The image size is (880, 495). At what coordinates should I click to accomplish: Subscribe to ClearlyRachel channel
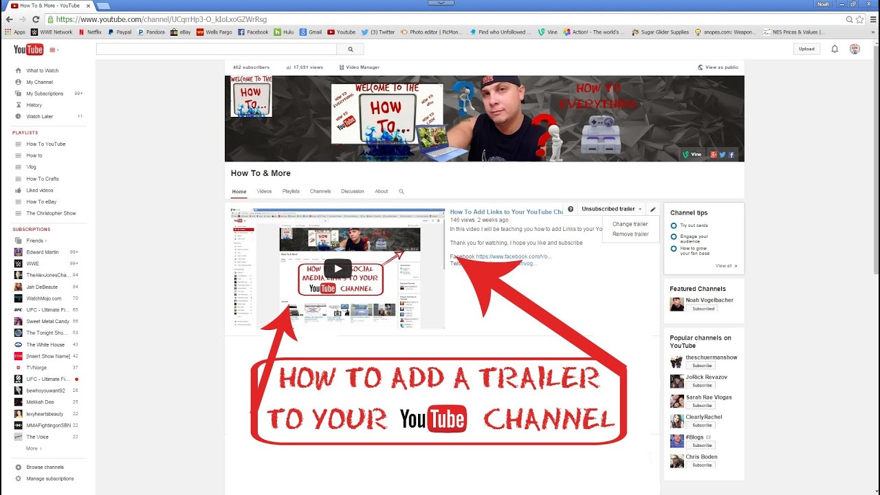[x=701, y=426]
